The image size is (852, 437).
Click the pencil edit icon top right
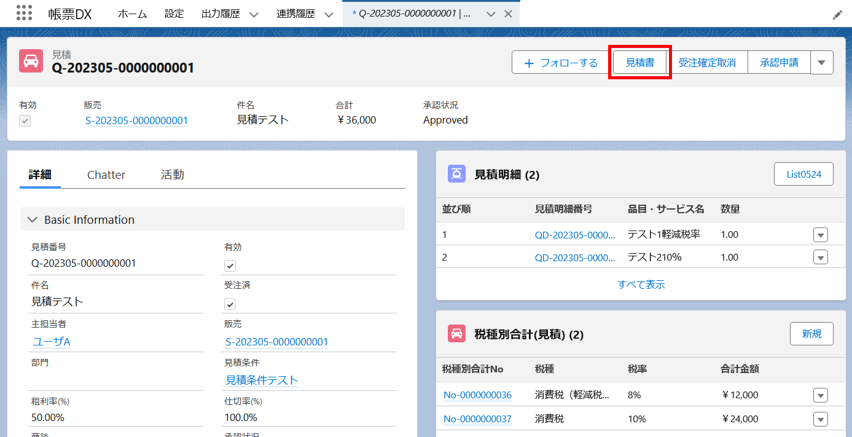(x=837, y=14)
